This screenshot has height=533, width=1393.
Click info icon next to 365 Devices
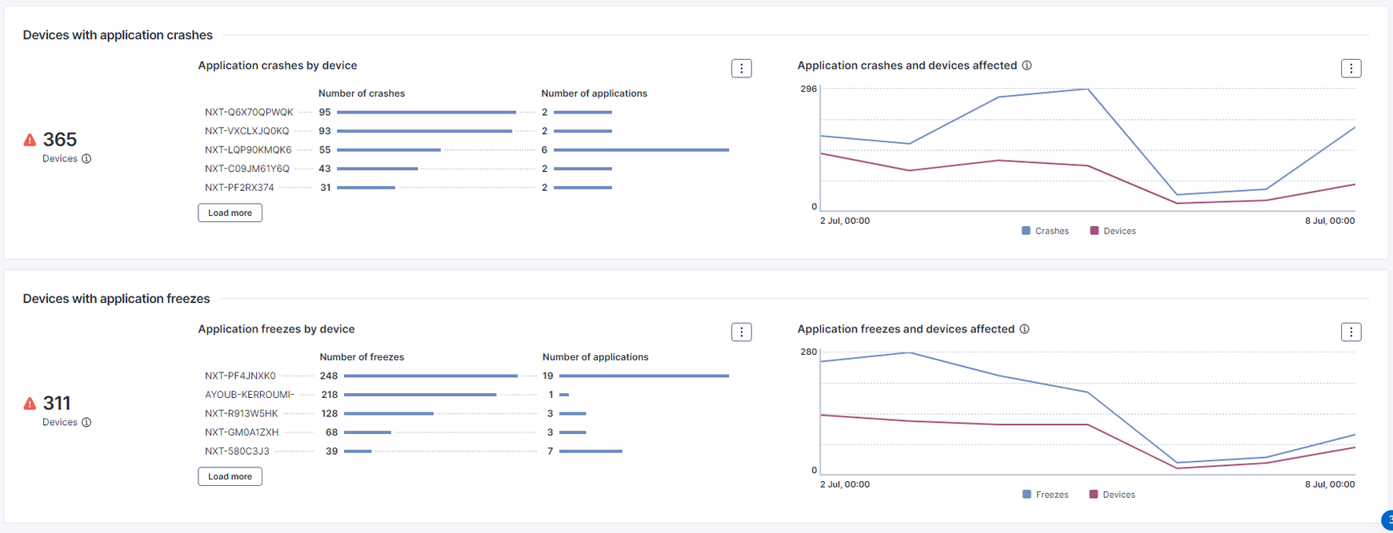[x=86, y=159]
